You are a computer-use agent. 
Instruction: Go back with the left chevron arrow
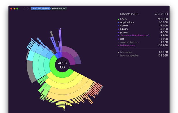24,9
